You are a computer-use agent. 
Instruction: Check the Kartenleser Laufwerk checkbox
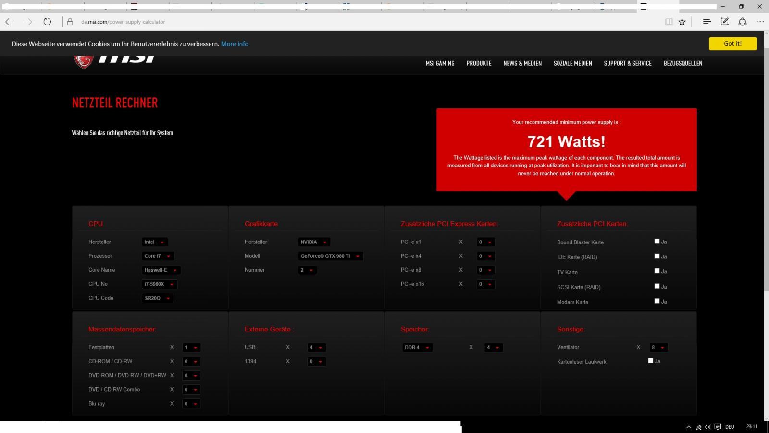tap(651, 361)
